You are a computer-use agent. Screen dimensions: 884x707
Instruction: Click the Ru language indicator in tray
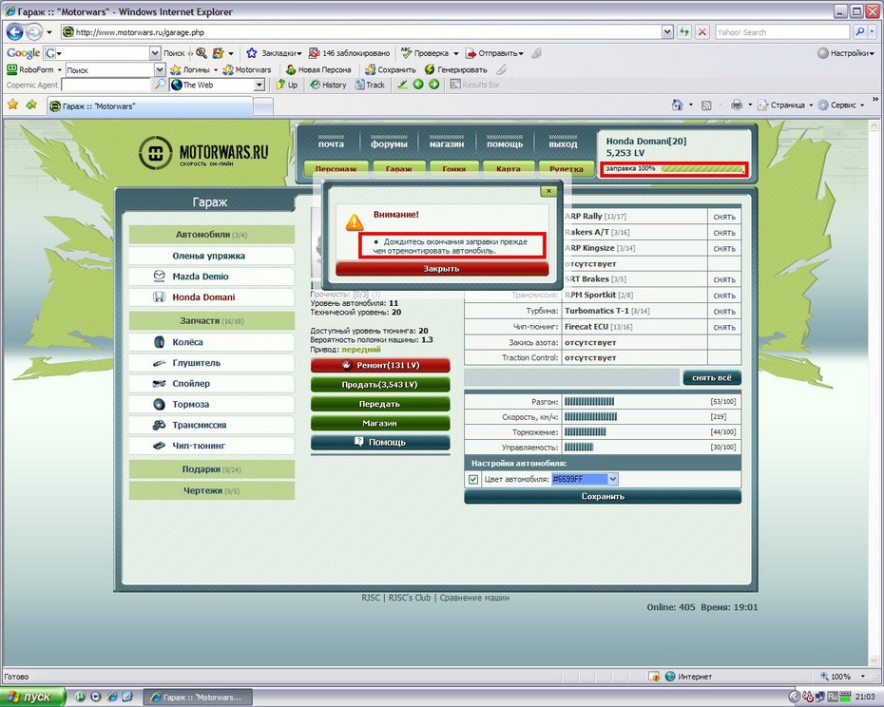[x=833, y=697]
